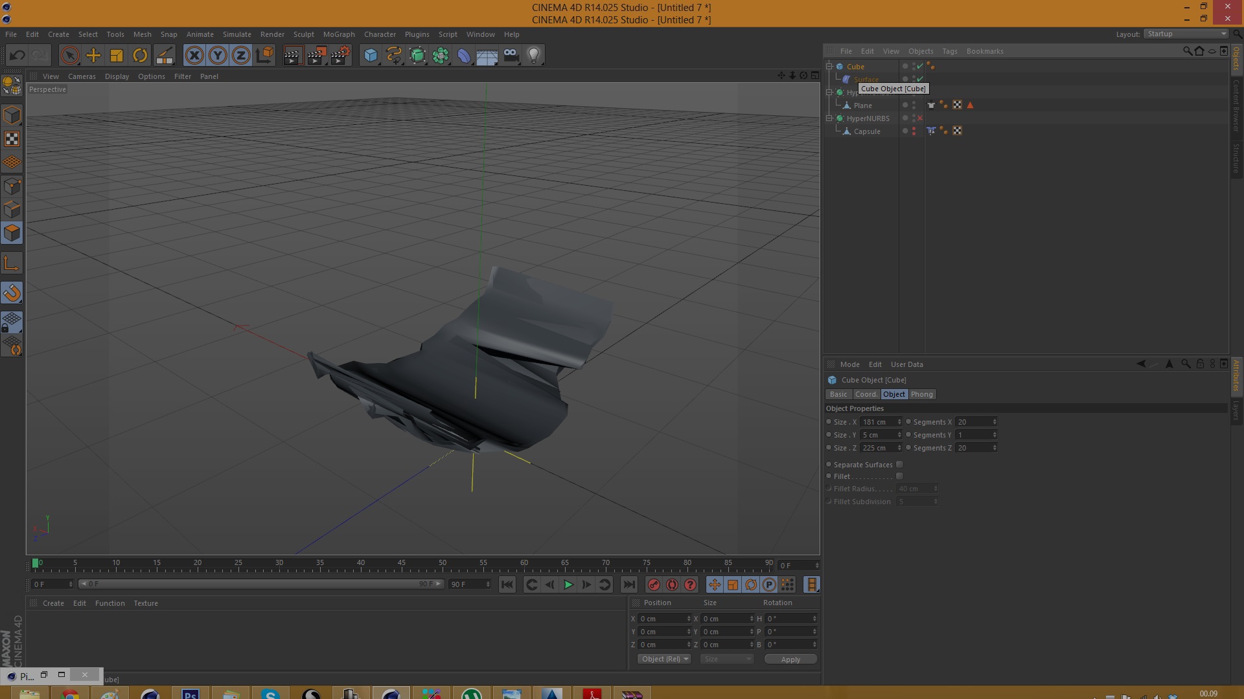Screen dimensions: 1244x699
Task: Open the Object (Rel) dropdown
Action: (x=665, y=659)
